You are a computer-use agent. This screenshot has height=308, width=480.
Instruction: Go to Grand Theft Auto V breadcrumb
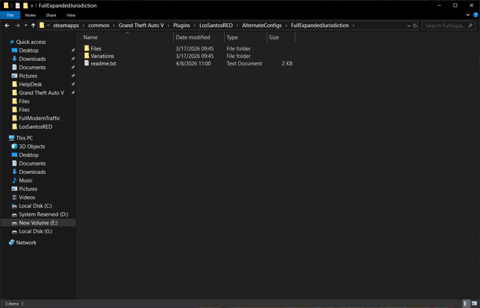tap(141, 25)
